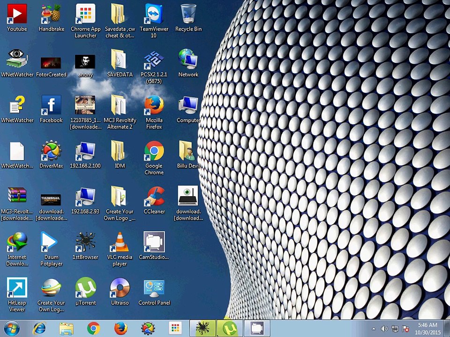This screenshot has width=450, height=337.
Task: Launch Chrome from the taskbar
Action: pos(94,329)
